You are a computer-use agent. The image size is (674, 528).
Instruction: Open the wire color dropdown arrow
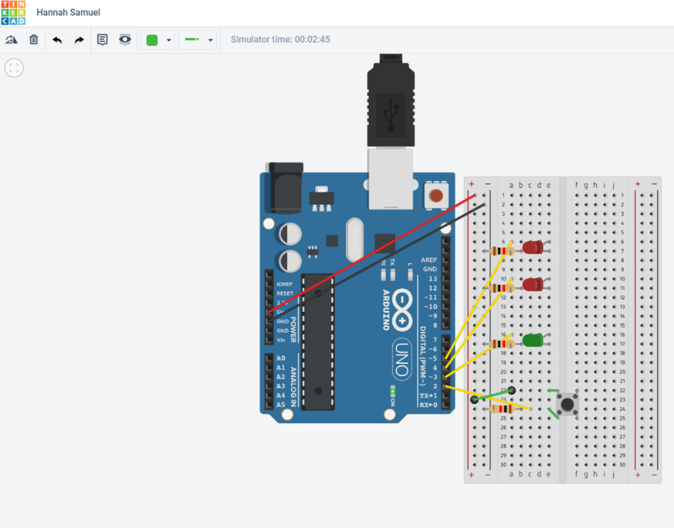pyautogui.click(x=169, y=40)
